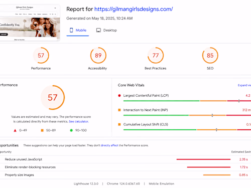Open the directly affect link
251x188 pixels.
pos(109,145)
